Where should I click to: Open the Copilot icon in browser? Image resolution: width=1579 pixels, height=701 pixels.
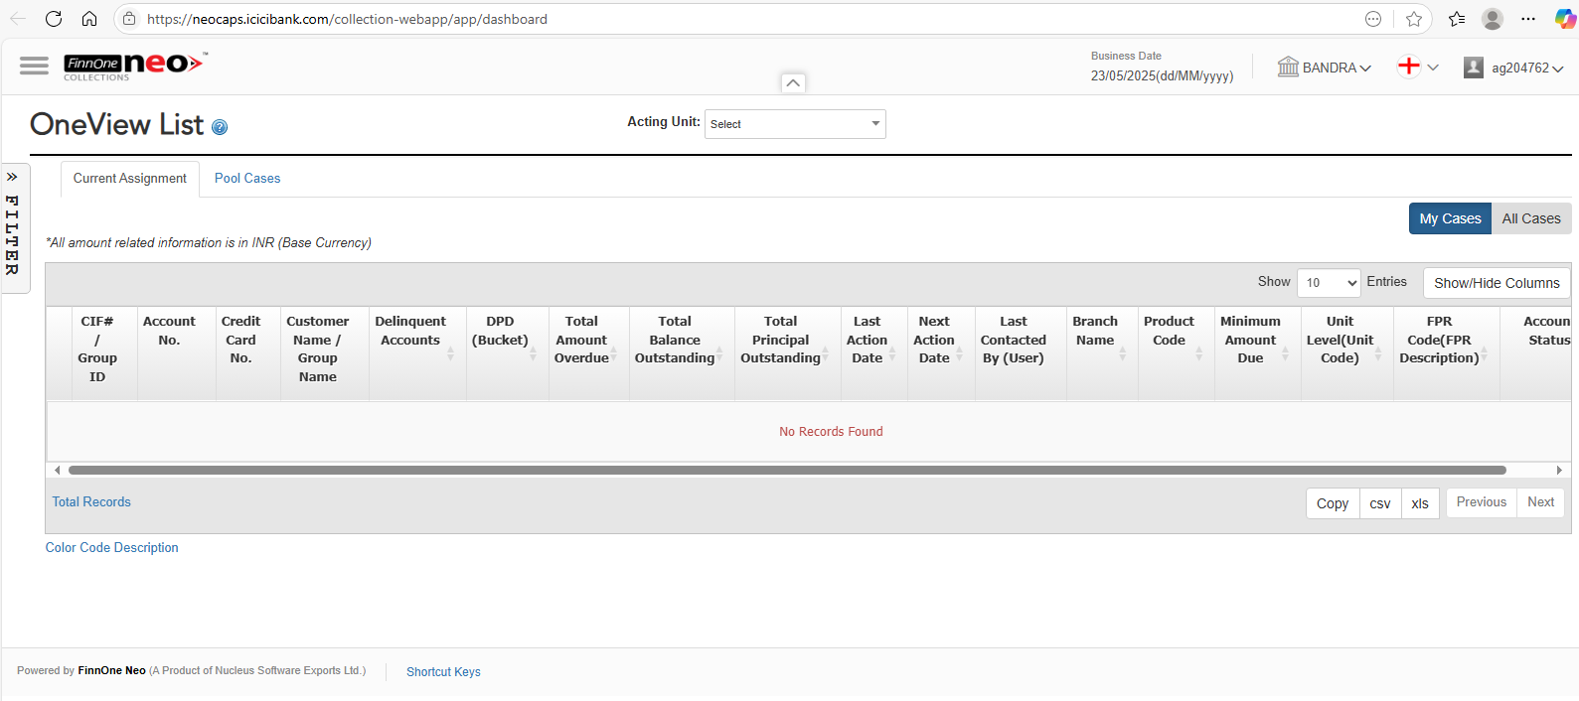click(1564, 19)
